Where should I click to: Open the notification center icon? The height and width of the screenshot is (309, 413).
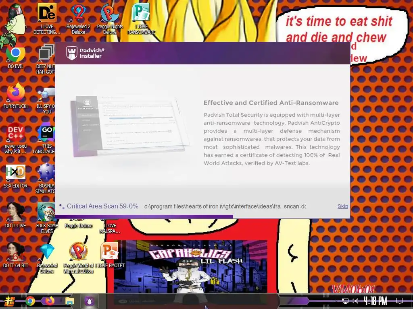400,301
